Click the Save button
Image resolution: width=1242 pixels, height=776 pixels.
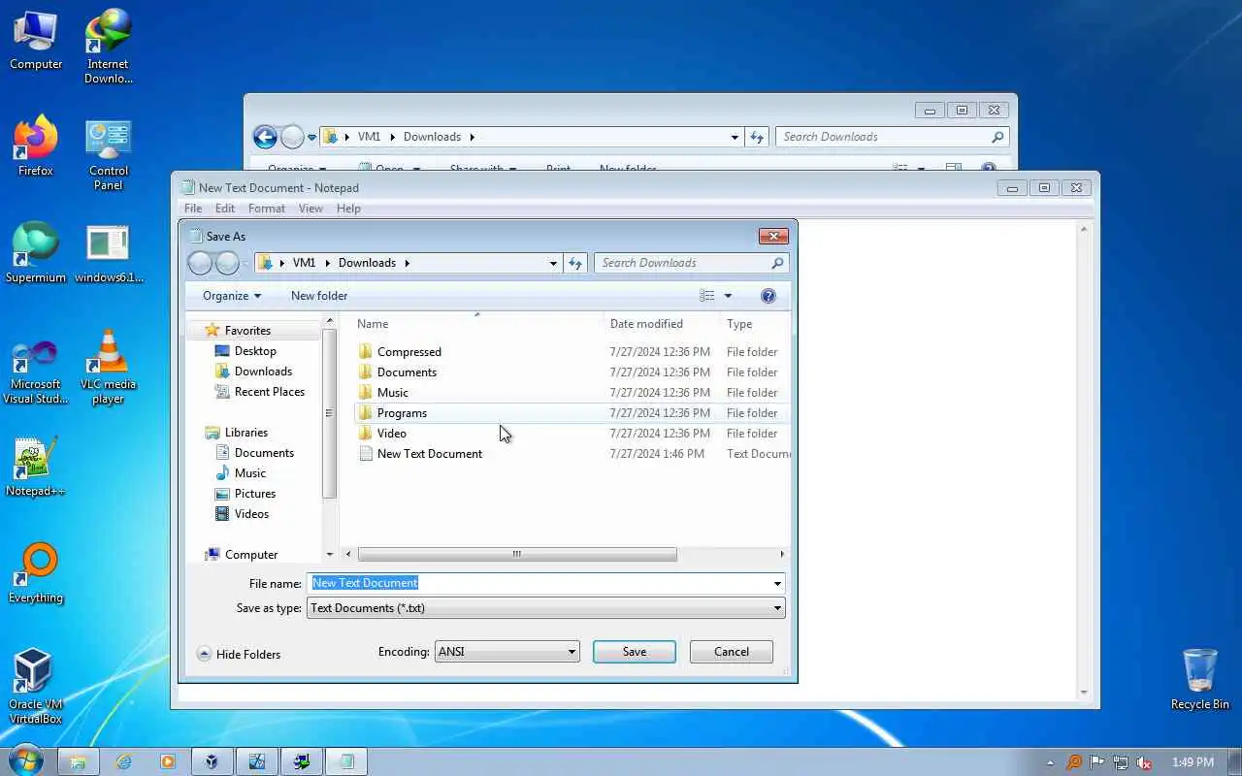tap(635, 652)
